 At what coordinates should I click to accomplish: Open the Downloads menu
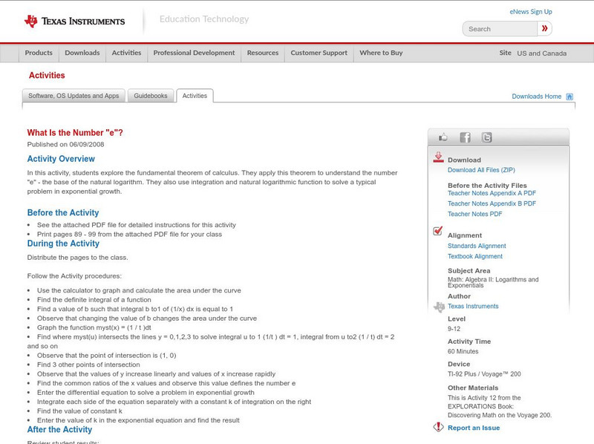click(x=82, y=53)
